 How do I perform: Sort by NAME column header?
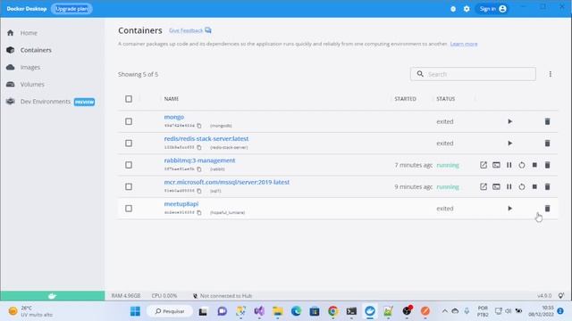tap(171, 99)
